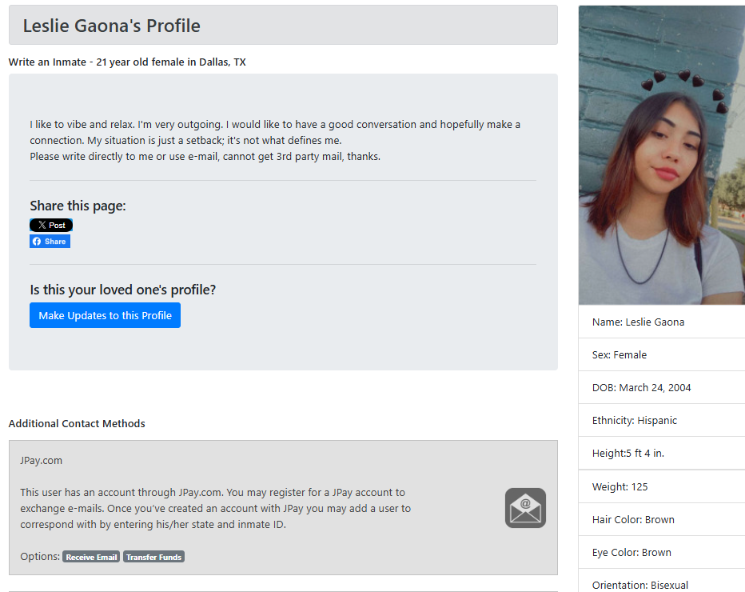Click Make Updates to this Profile
This screenshot has height=592, width=745.
105,315
